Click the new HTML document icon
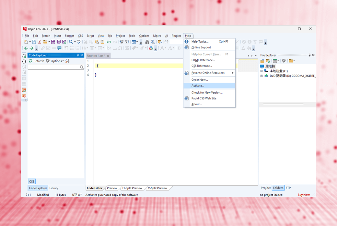The width and height of the screenshot is (337, 226). [x=34, y=42]
